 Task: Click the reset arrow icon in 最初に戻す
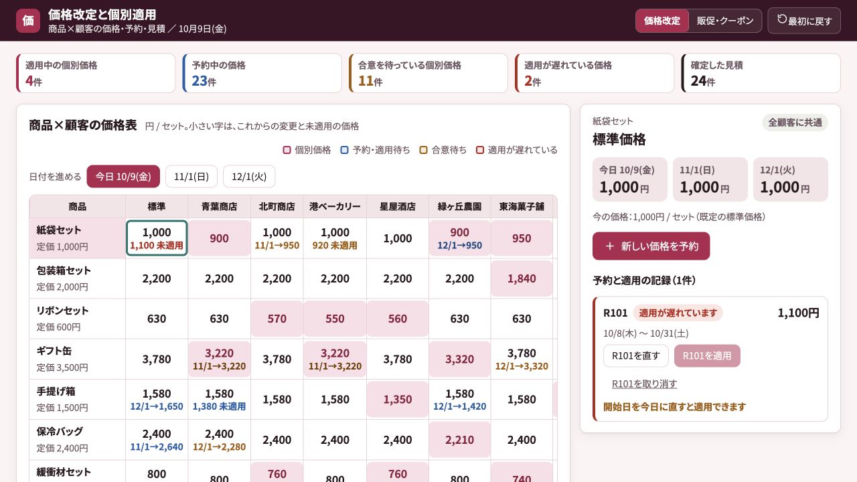point(781,20)
